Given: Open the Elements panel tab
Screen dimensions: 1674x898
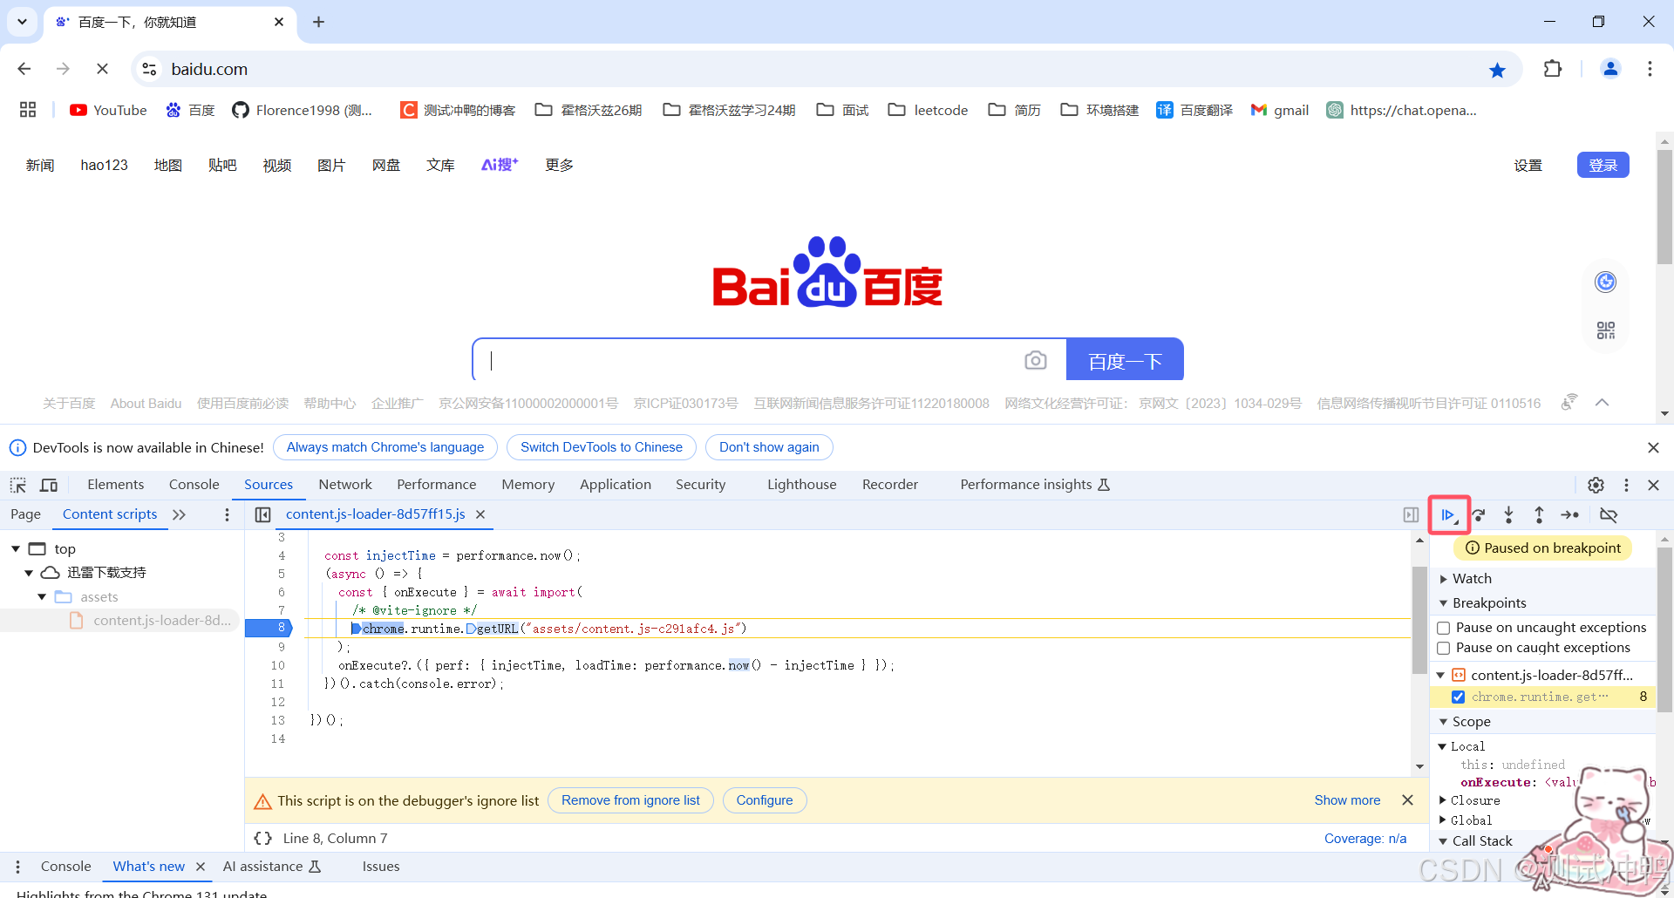Looking at the screenshot, I should click(115, 485).
